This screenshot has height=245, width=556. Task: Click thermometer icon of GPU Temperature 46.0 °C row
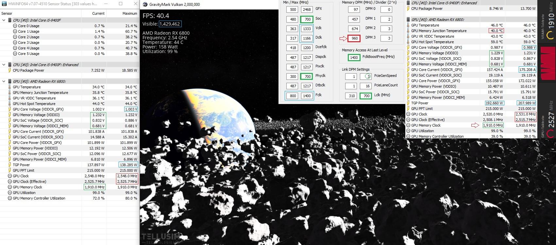click(408, 25)
